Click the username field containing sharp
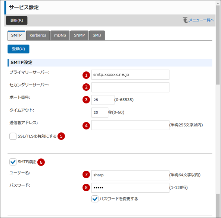221x218 pixels. 130,175
